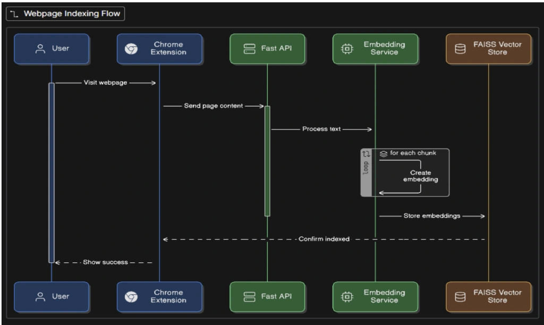Image resolution: width=544 pixels, height=325 pixels.
Task: Select the bottom Embedding Service participant box
Action: 375,296
